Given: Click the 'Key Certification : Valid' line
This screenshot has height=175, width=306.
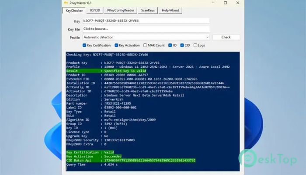Looking at the screenshot, I should tap(90, 152).
